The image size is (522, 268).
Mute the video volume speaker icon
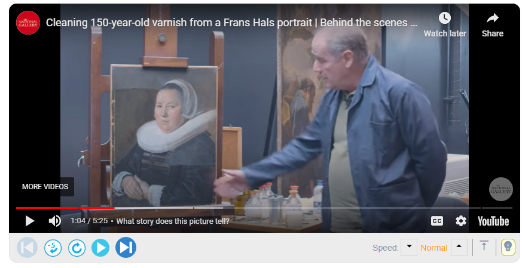54,221
